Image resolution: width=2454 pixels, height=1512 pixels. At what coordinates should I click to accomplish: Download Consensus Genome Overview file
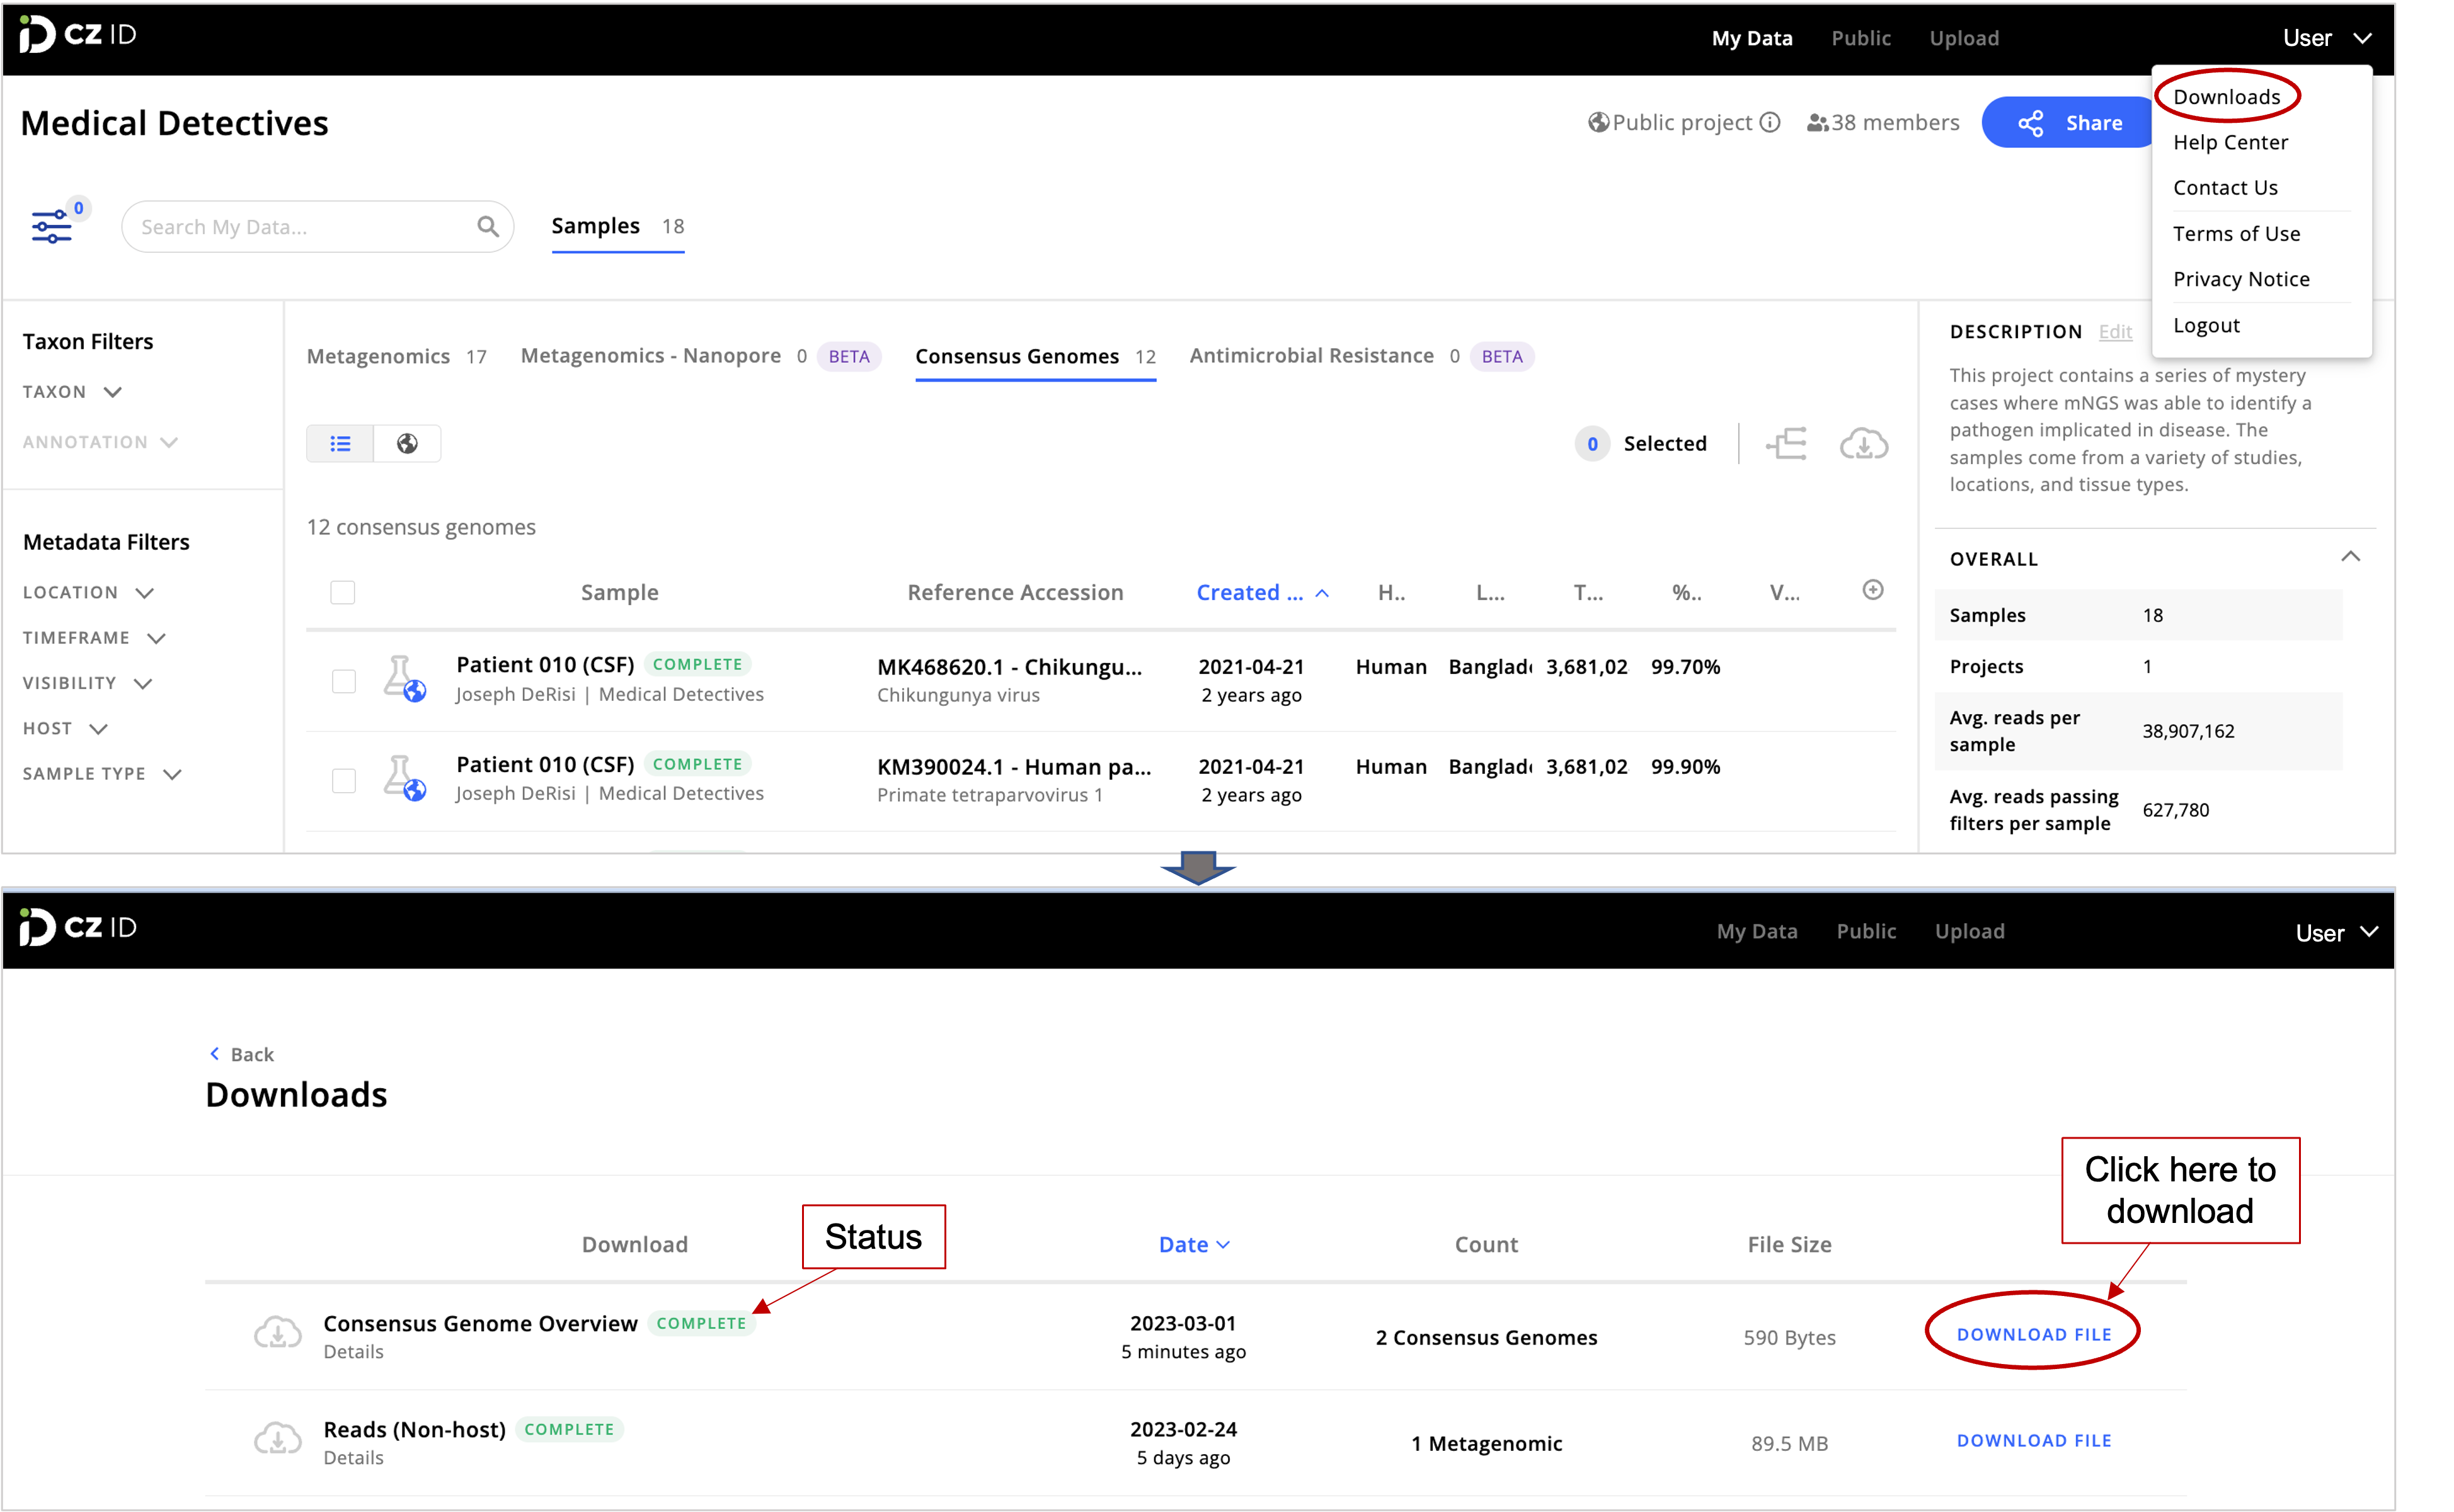[x=2034, y=1334]
